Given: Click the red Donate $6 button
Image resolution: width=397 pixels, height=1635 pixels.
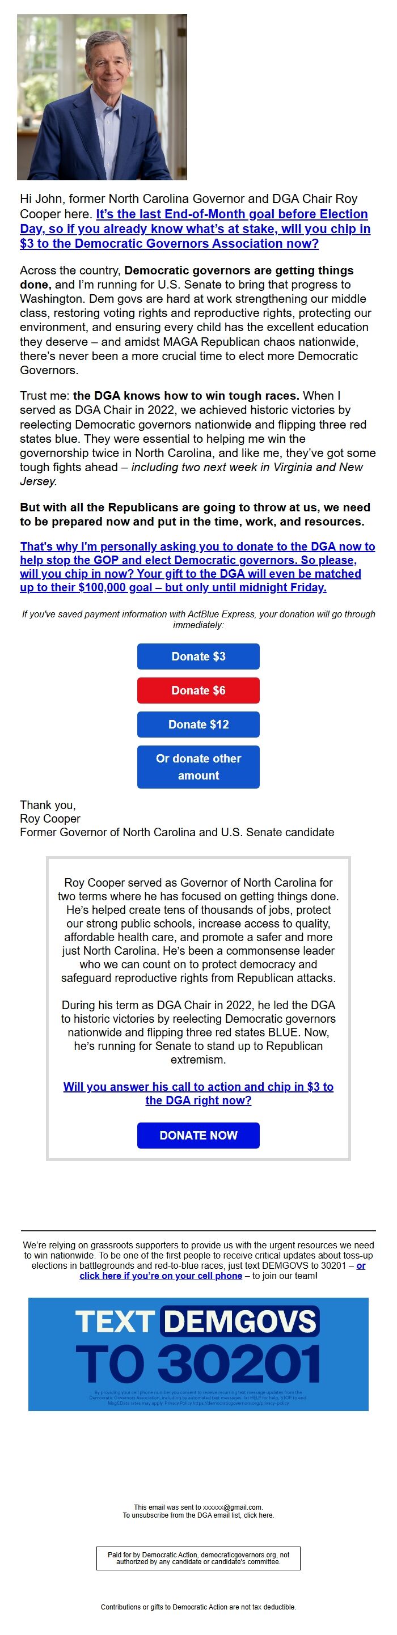Looking at the screenshot, I should click(x=197, y=691).
